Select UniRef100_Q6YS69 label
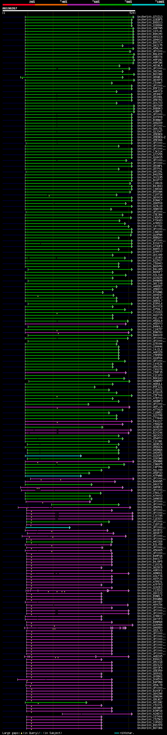 point(150,106)
